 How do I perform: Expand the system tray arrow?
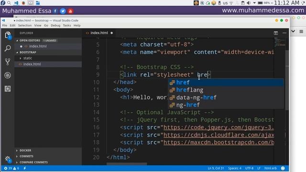[x=254, y=3]
